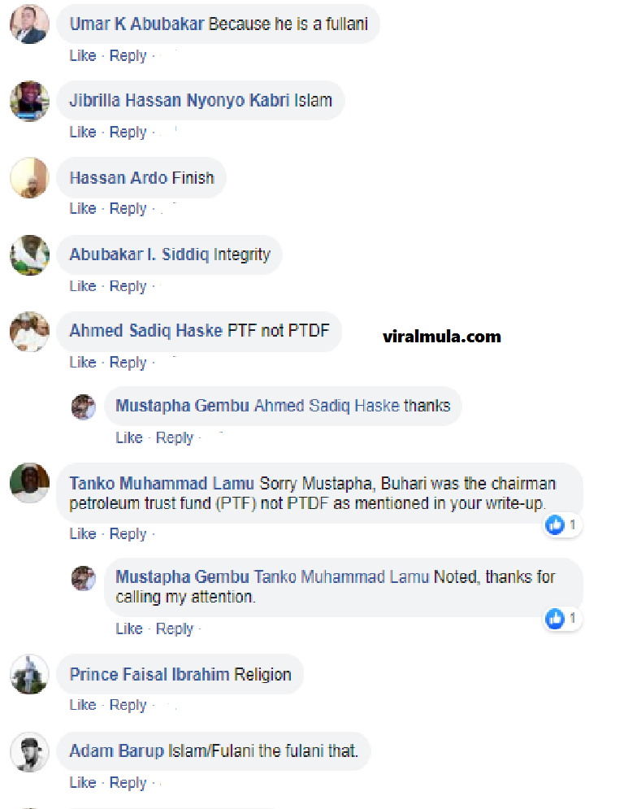Screen dimensions: 624x809
Task: Open Ahmed Sadiq Haske's profile picture
Action: (29, 331)
